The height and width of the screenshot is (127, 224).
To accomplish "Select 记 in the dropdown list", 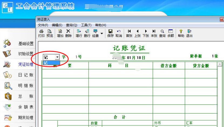I will click(x=52, y=63).
